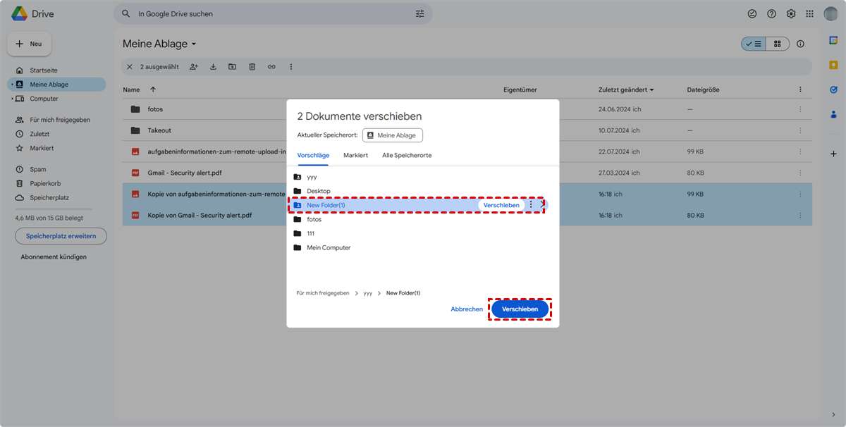Open Google Tasks side panel icon
This screenshot has width=846, height=427.
(833, 89)
